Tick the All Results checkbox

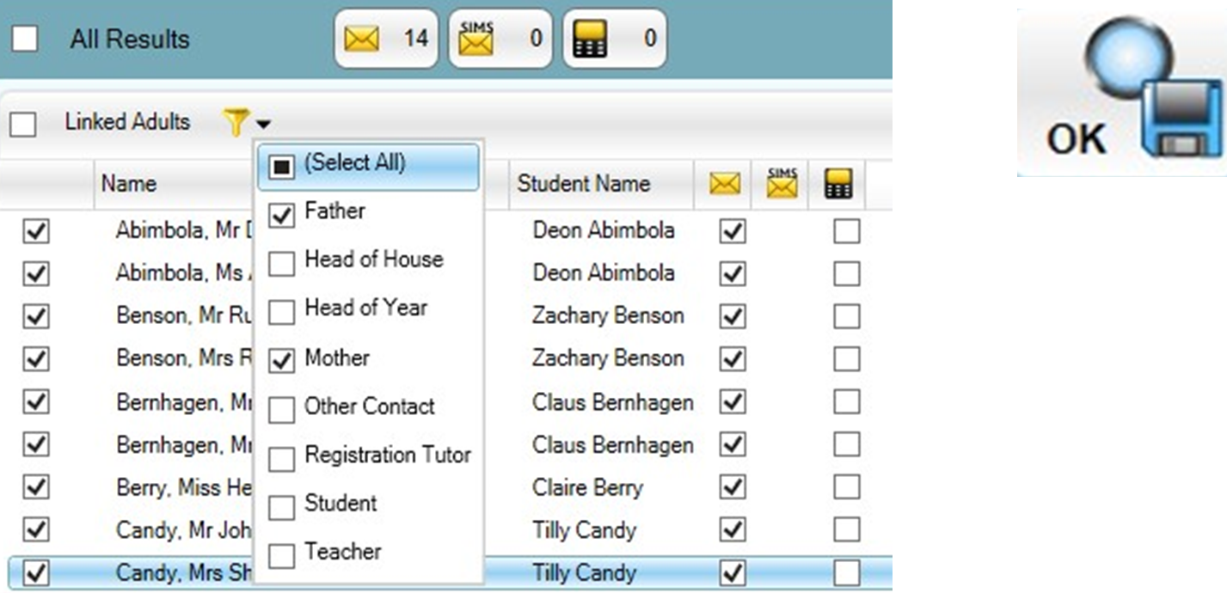click(x=24, y=39)
